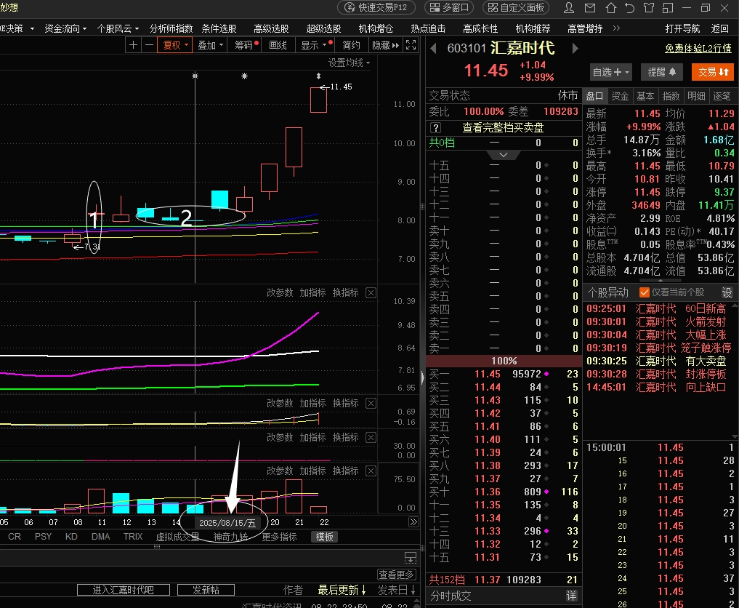Open 资金流向 menu dropdown

[x=65, y=29]
